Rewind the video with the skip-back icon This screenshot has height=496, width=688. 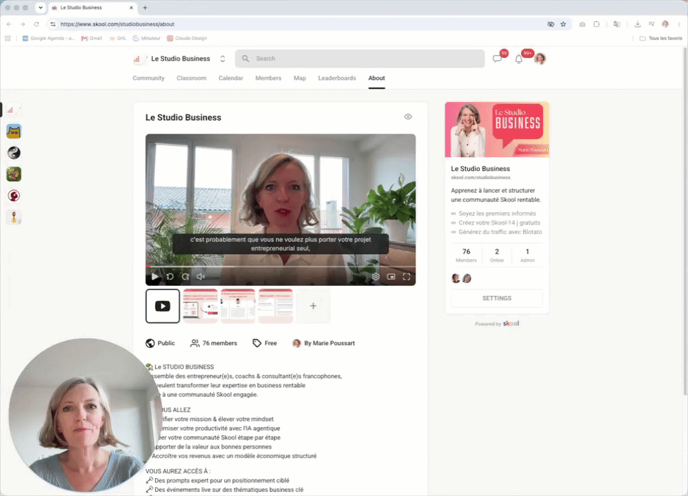pos(170,277)
